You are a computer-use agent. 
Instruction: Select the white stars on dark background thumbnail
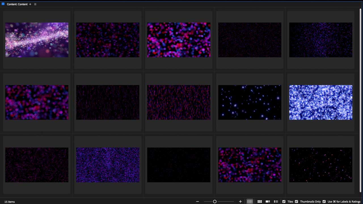pos(250,102)
